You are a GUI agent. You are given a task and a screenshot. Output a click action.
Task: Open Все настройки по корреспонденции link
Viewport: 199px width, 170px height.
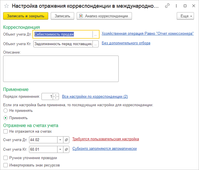click(95, 96)
